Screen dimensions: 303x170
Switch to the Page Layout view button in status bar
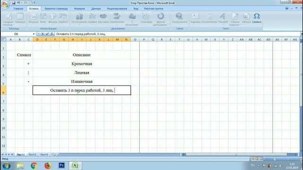pos(257,159)
